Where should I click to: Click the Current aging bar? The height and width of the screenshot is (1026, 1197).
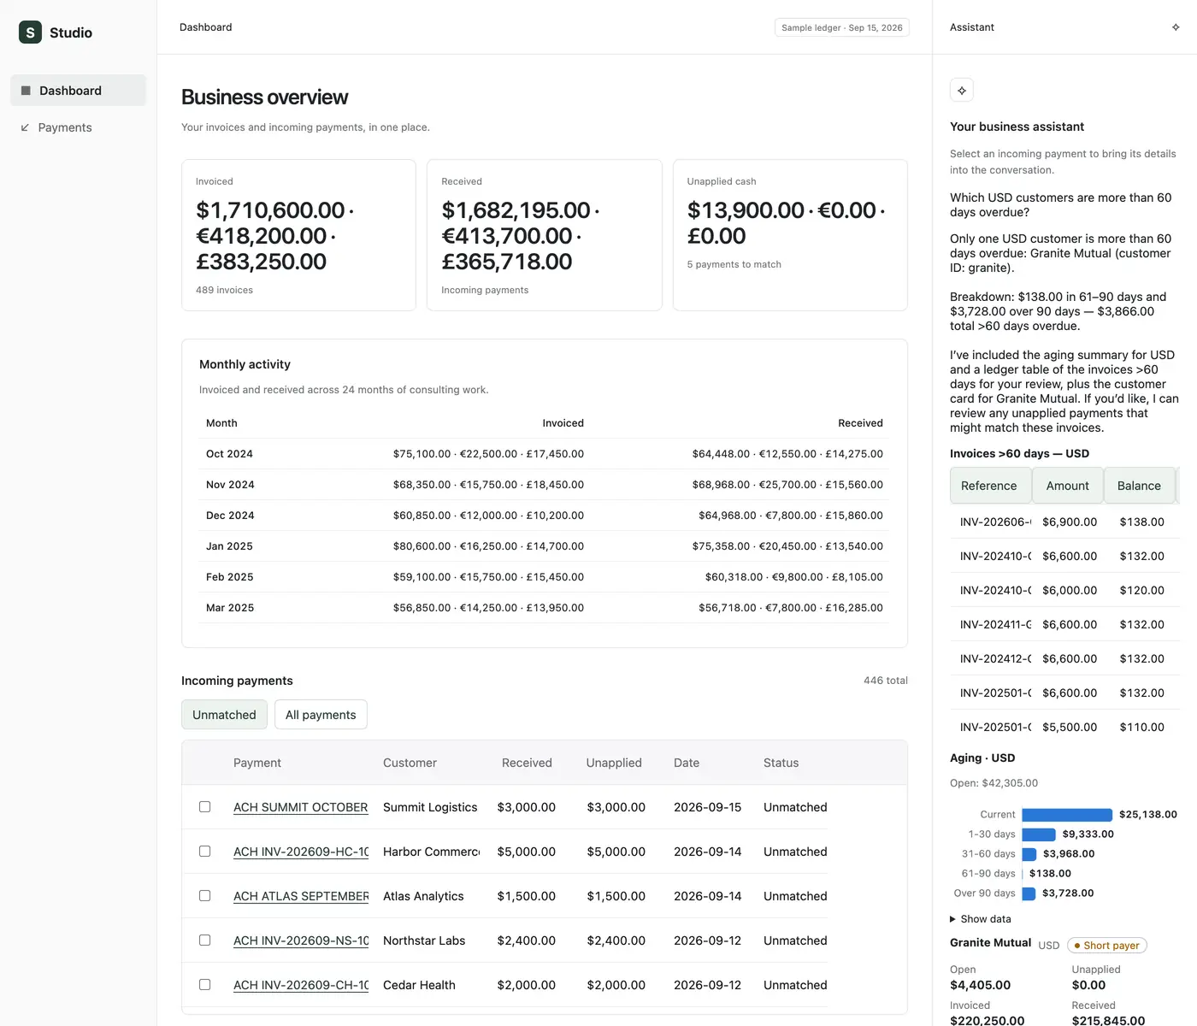tap(1067, 815)
